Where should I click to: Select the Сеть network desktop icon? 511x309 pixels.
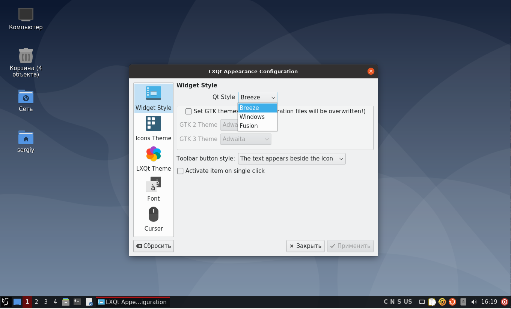(26, 100)
